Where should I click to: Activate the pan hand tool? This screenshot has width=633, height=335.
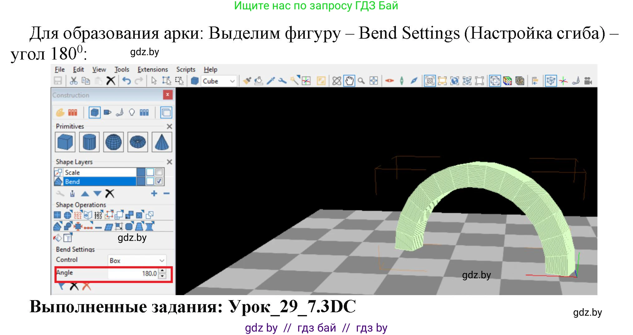click(x=349, y=81)
